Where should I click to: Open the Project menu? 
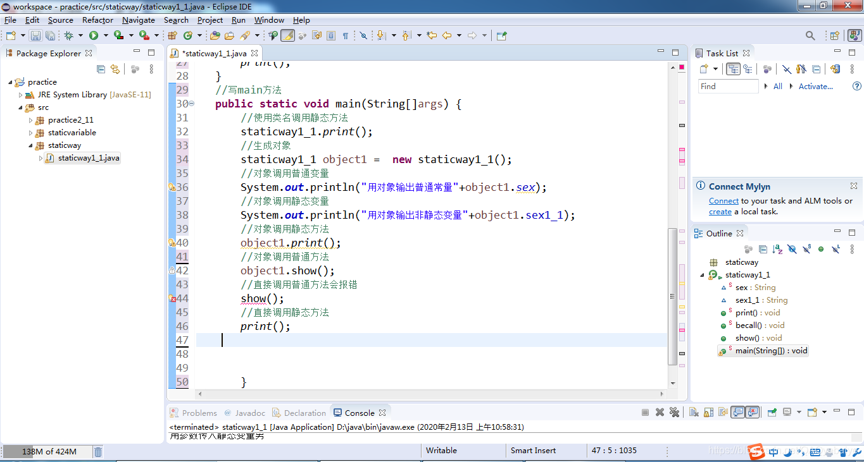pos(210,20)
